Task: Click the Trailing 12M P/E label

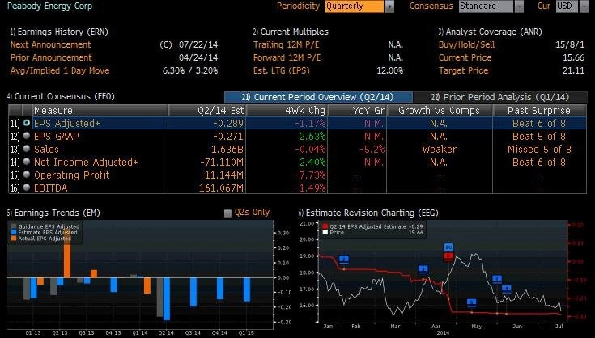Action: (x=286, y=44)
